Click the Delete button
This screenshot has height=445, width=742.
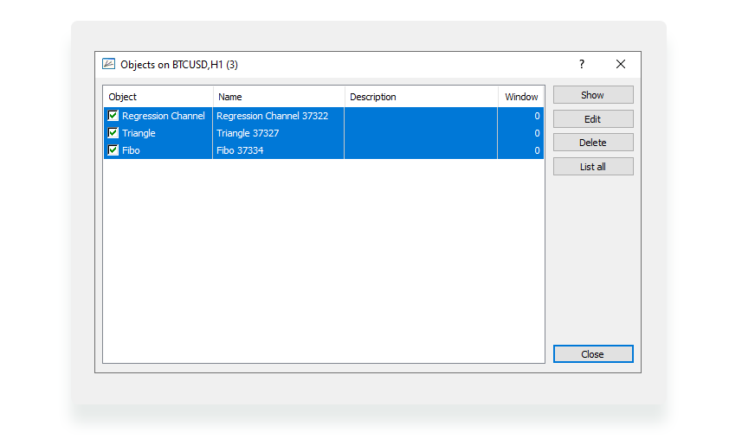click(593, 143)
